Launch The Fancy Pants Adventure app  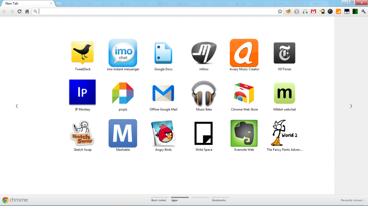click(285, 133)
